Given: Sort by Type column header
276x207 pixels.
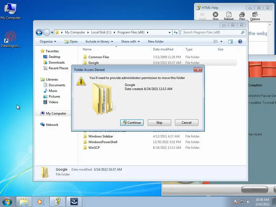Looking at the screenshot, I should (200, 49).
